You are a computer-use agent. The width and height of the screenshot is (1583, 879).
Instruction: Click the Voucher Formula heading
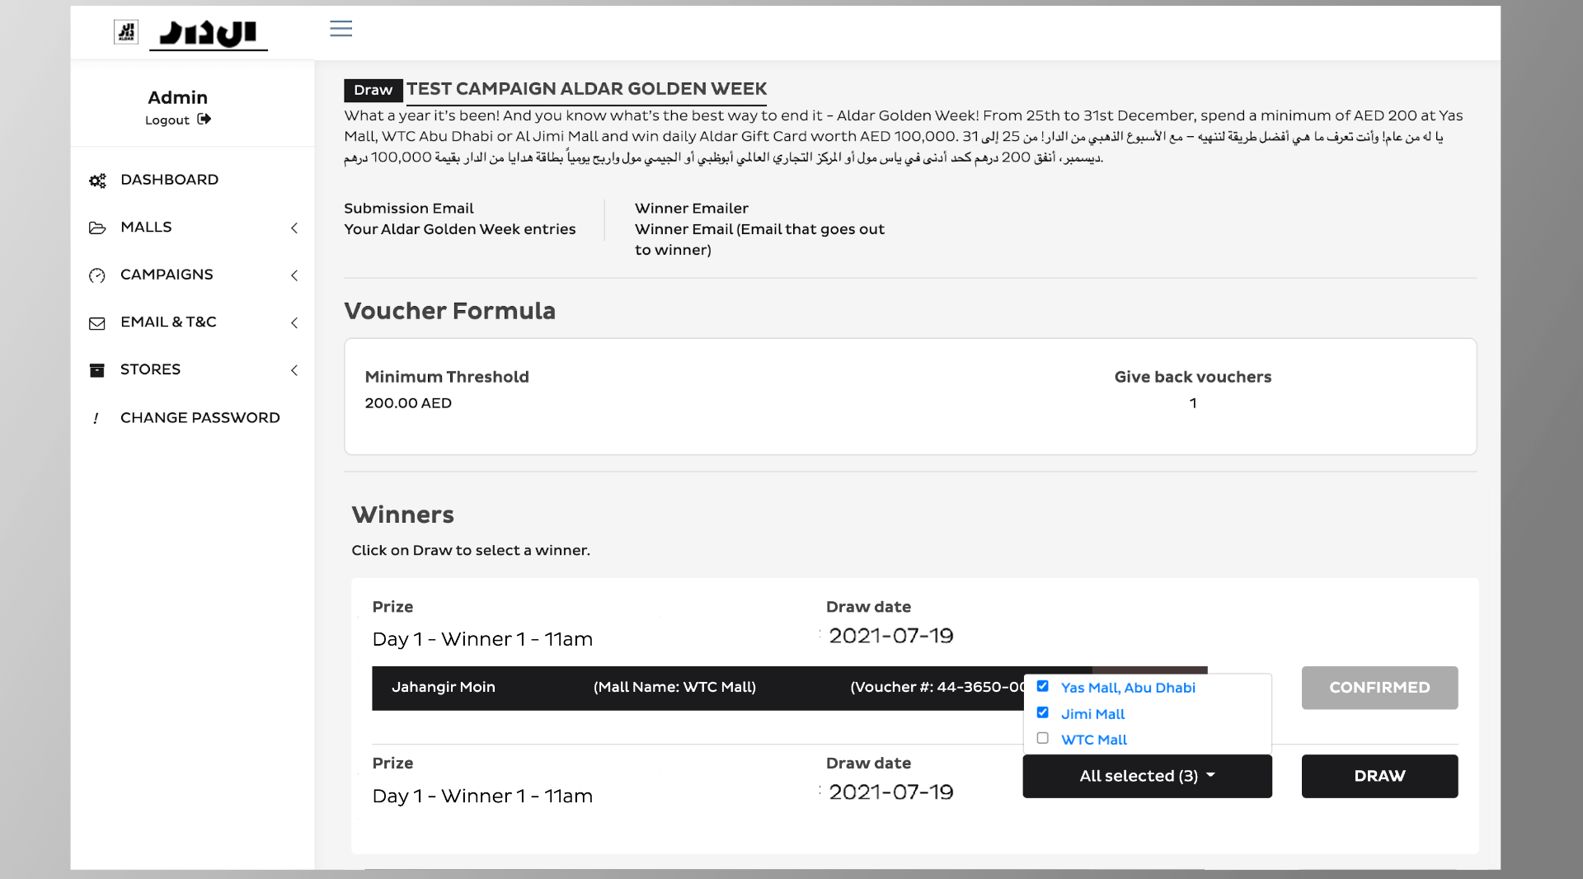449,311
